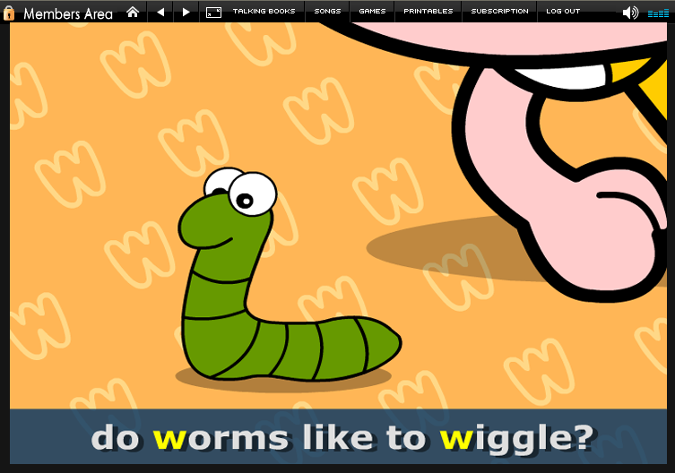
Task: Go to the previous page arrow
Action: (x=160, y=12)
